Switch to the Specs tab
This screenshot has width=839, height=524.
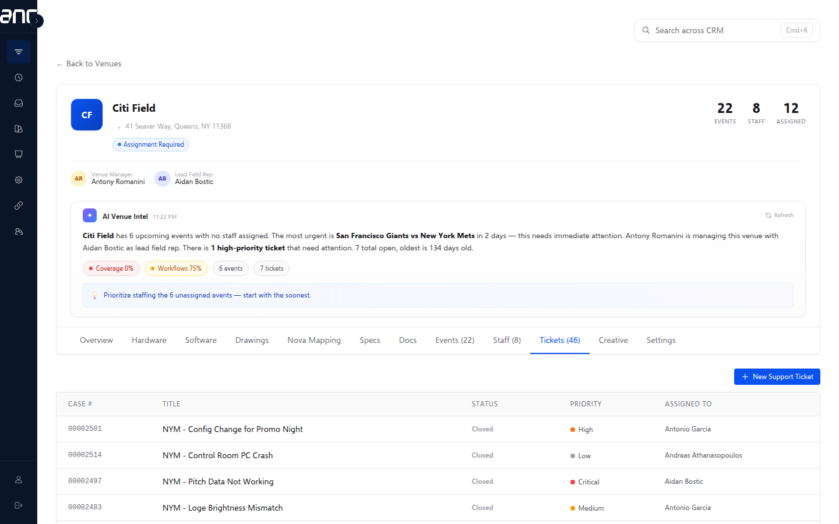pyautogui.click(x=370, y=341)
